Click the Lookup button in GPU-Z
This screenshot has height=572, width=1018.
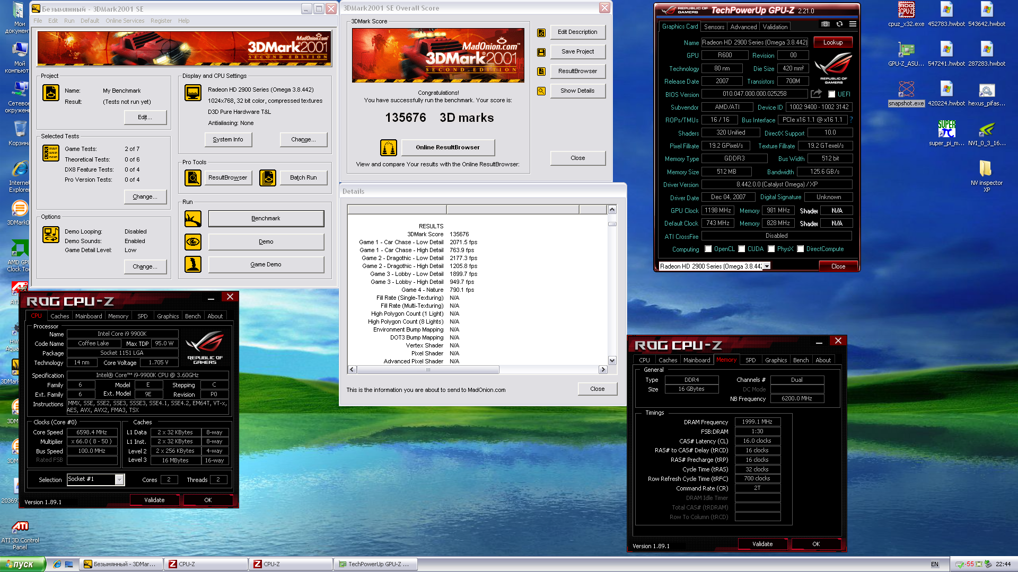pos(832,42)
